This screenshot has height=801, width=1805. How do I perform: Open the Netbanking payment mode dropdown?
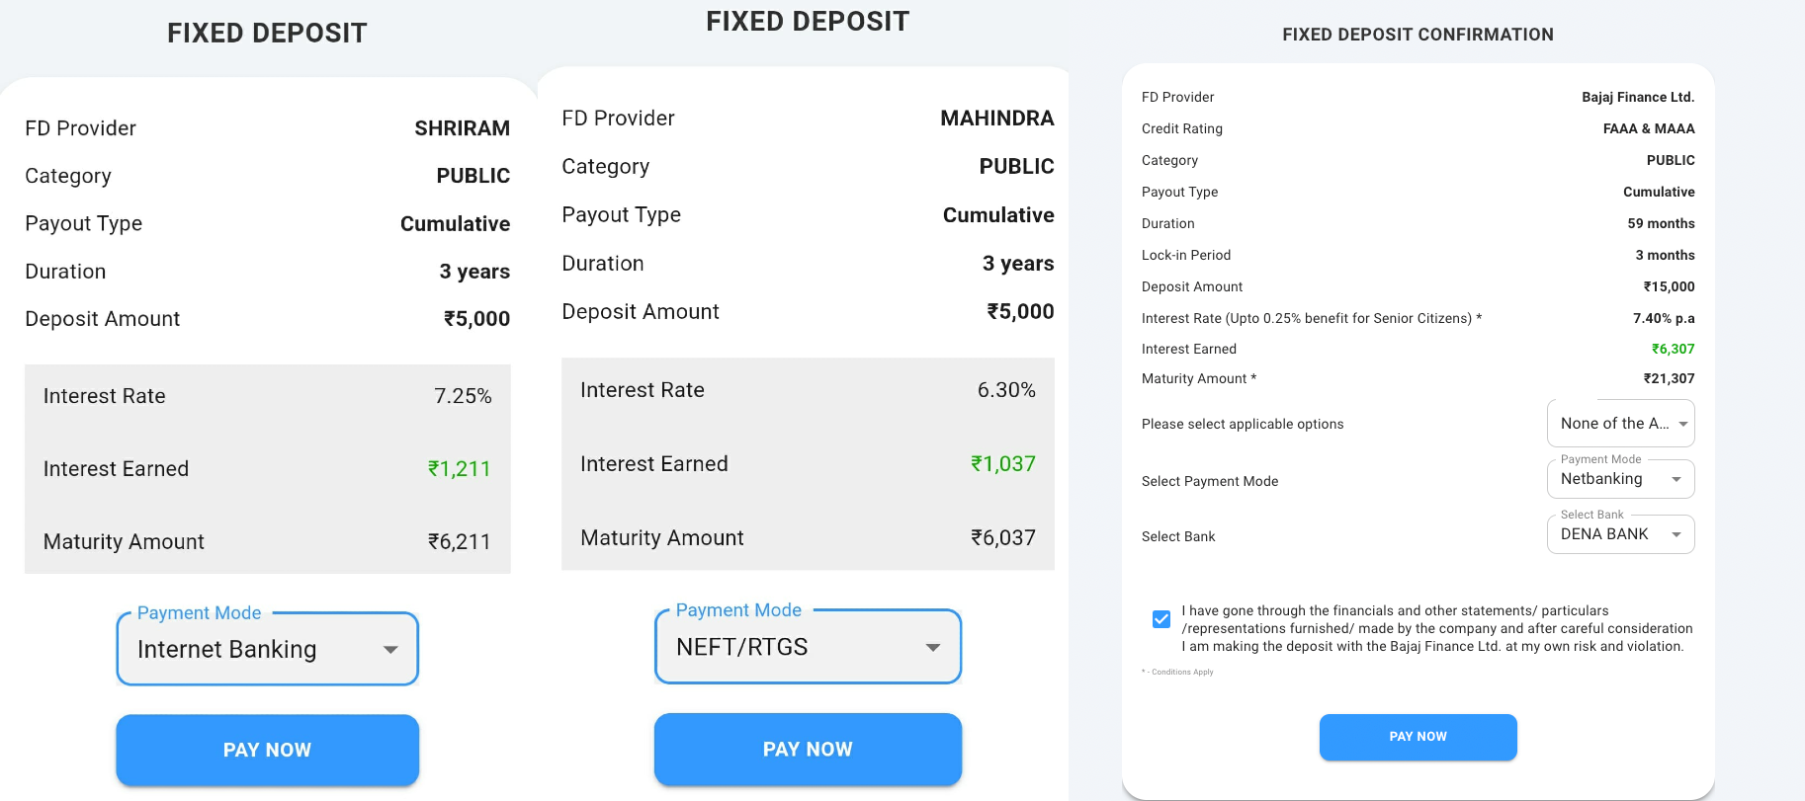1620,479
